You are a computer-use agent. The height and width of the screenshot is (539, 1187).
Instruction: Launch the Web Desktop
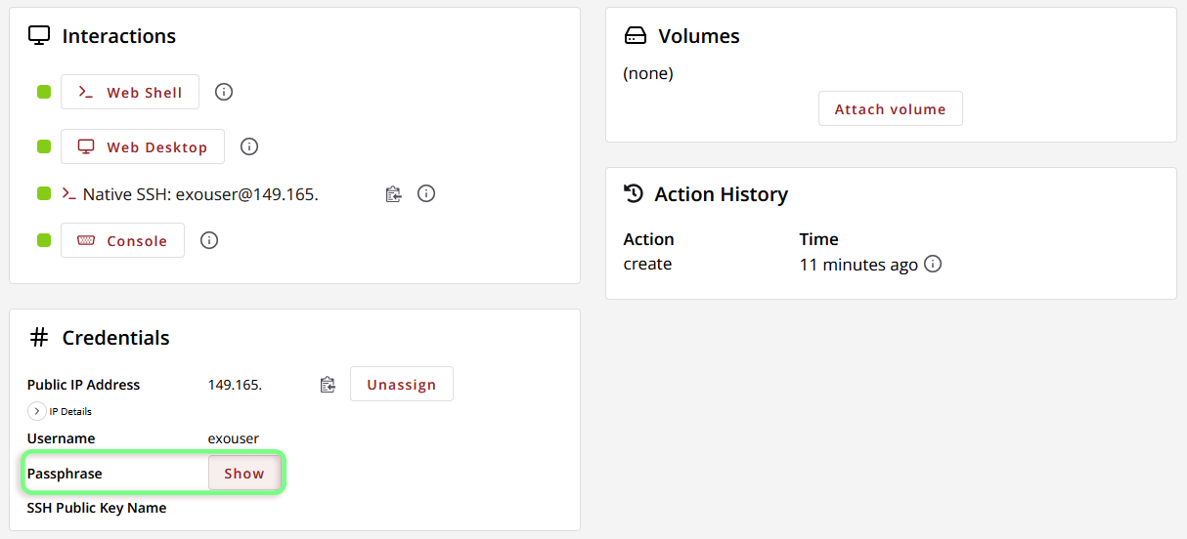143,146
